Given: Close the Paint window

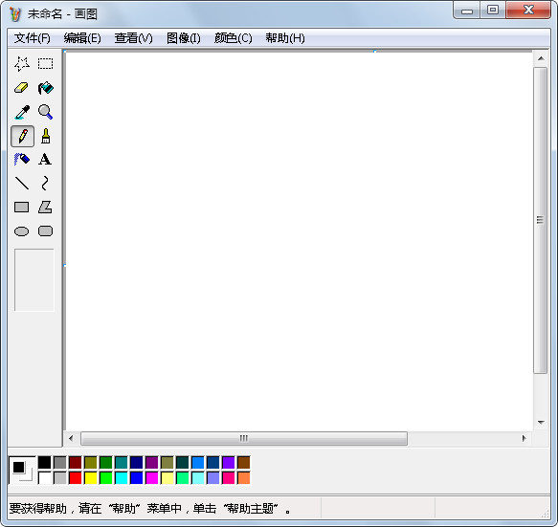Looking at the screenshot, I should point(528,11).
